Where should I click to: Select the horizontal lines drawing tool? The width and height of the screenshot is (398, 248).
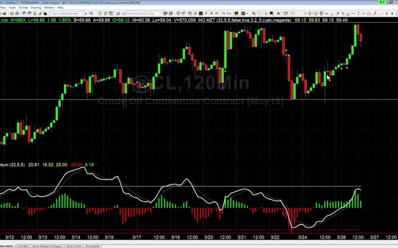(x=316, y=14)
